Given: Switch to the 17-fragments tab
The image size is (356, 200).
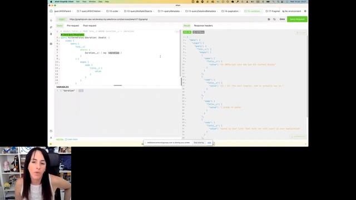Looking at the screenshot, I should [x=273, y=11].
